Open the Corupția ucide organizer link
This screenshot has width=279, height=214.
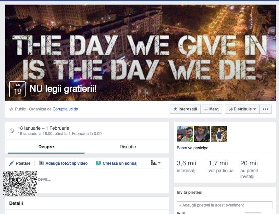click(x=65, y=109)
